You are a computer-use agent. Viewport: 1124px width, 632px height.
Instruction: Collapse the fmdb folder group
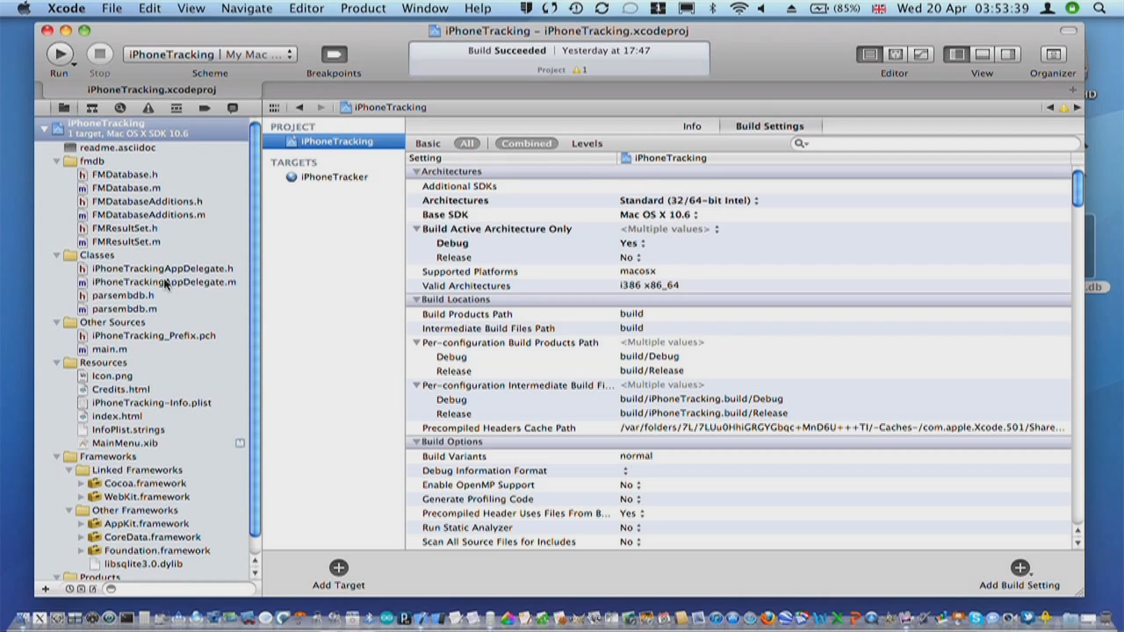57,162
